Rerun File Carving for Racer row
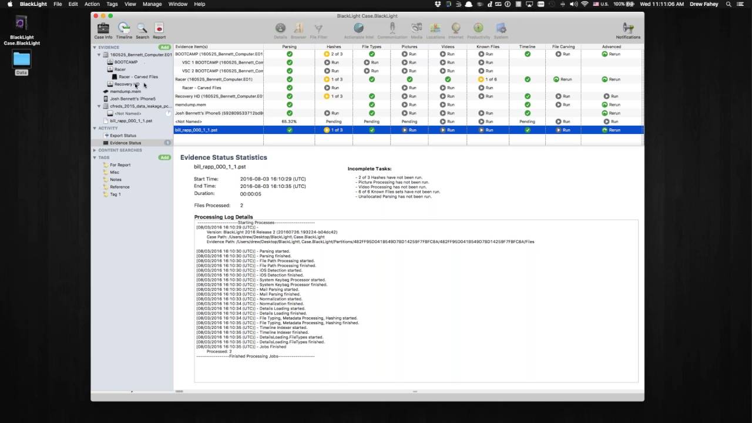Viewport: 752px width, 423px height. [563, 79]
